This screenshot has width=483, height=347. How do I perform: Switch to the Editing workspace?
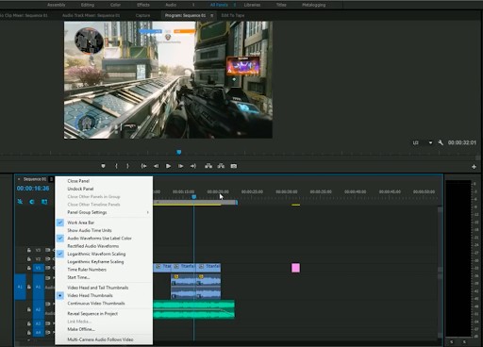(88, 5)
